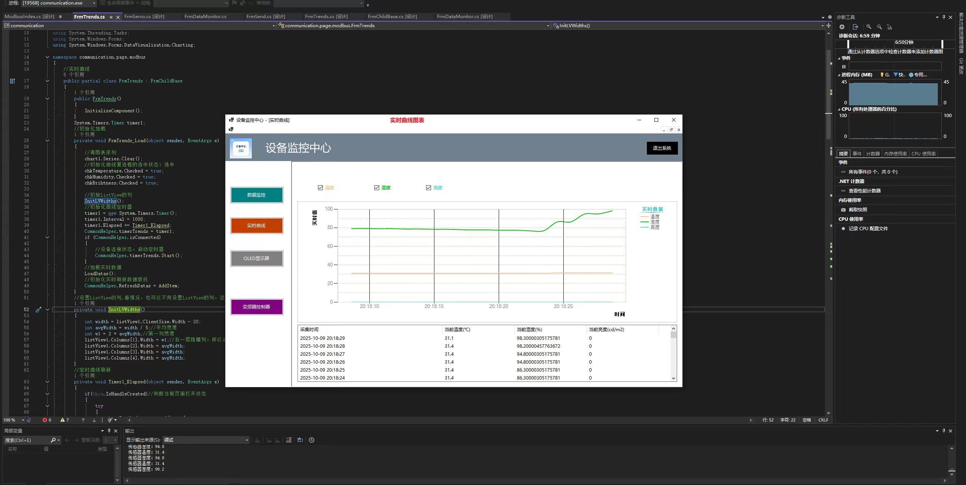
Task: Open diagnostic tools settings gear
Action: tap(842, 27)
